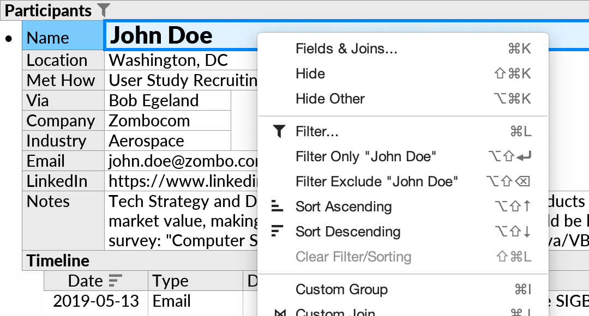Choose Hide Other from the menu

coord(329,99)
